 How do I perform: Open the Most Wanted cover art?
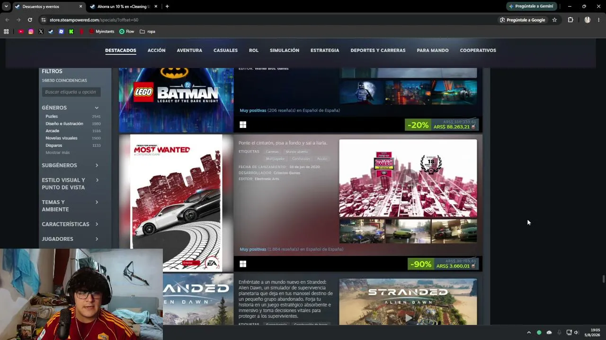tap(176, 204)
